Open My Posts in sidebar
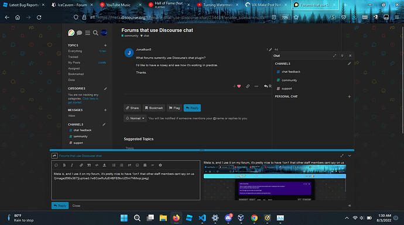This screenshot has width=404, height=225. 74,63
